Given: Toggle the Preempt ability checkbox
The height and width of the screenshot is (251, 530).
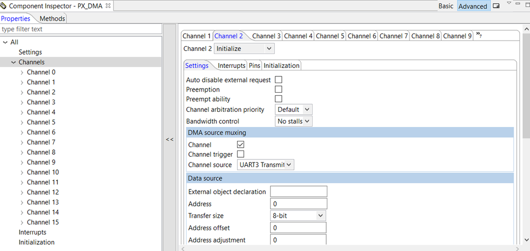Looking at the screenshot, I should 279,99.
